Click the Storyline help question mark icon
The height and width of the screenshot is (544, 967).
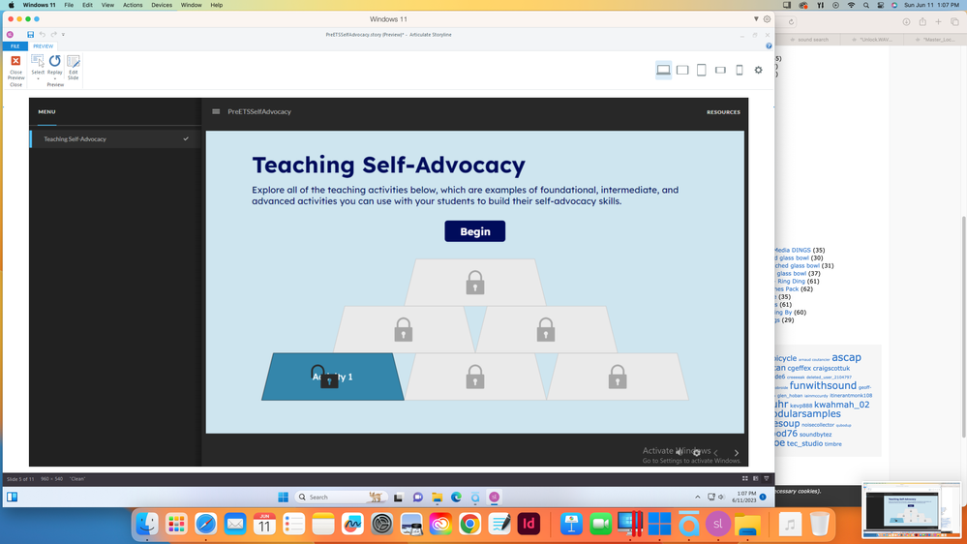[769, 45]
